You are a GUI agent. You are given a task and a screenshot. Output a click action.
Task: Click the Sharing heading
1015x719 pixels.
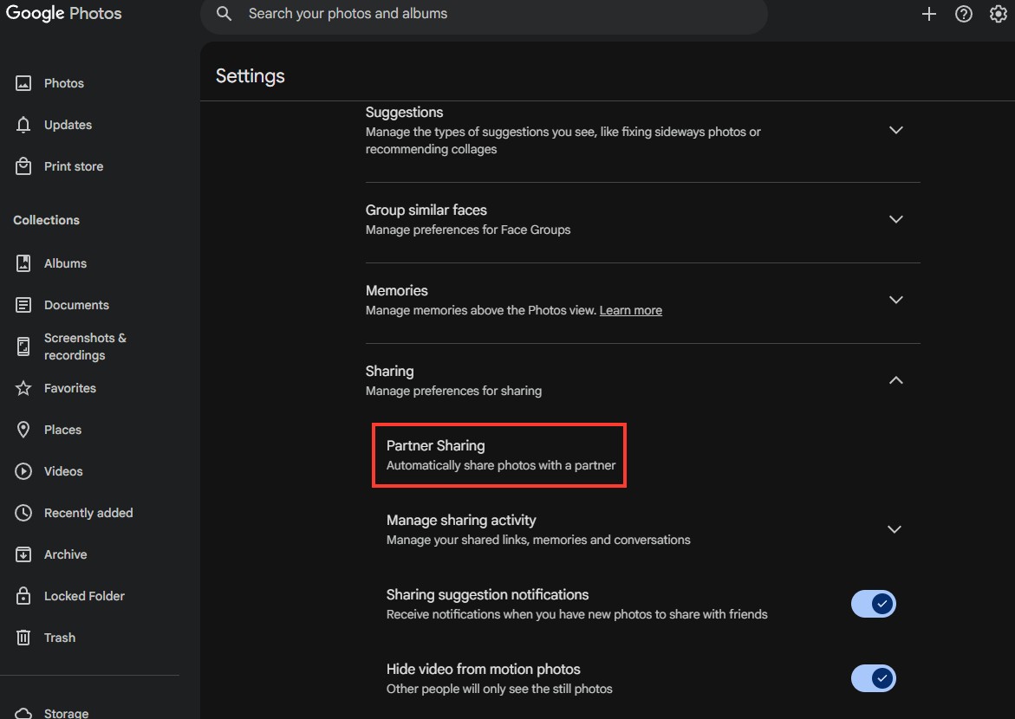390,372
